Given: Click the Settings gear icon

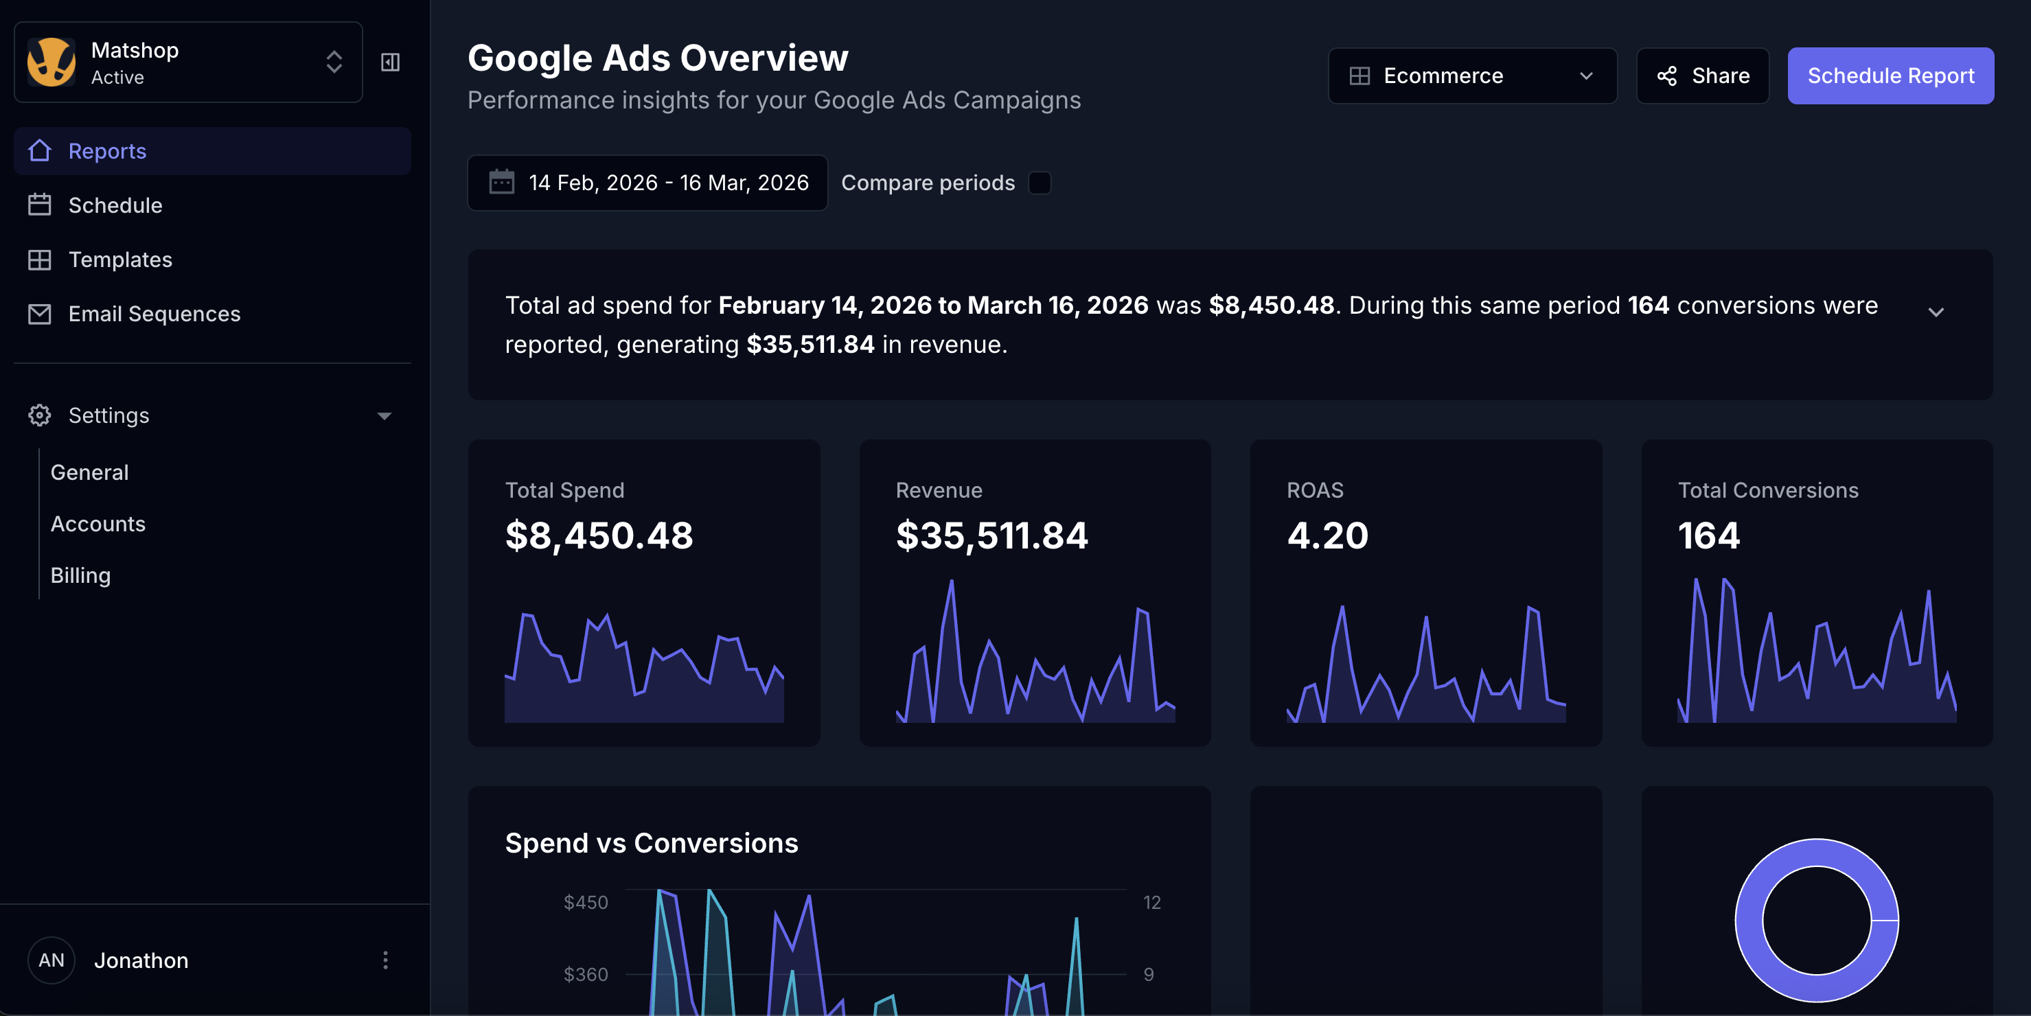Looking at the screenshot, I should [x=39, y=415].
